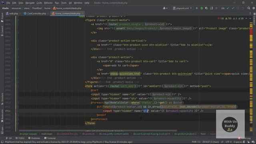Open IDE settings gear icon

(x=254, y=8)
